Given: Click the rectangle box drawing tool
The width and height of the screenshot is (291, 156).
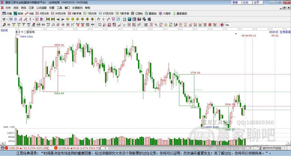Looking at the screenshot, I should click(x=100, y=25).
